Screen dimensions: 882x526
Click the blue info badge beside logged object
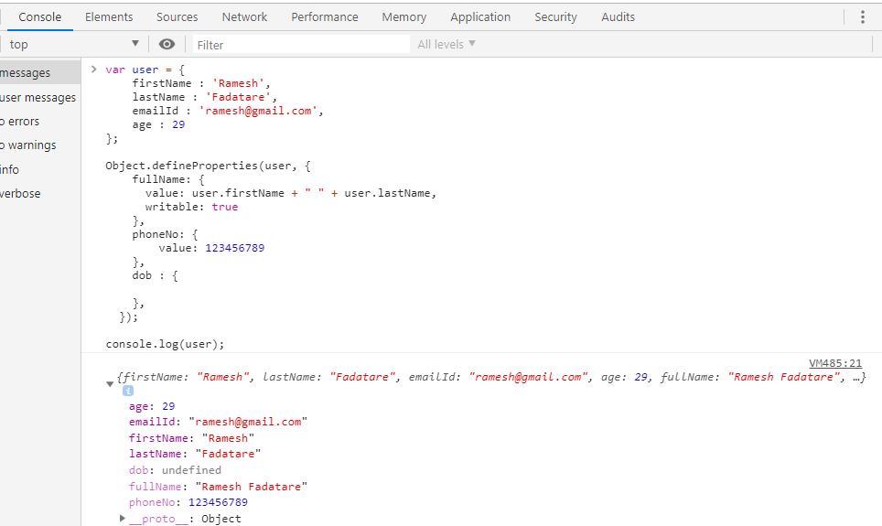[128, 391]
